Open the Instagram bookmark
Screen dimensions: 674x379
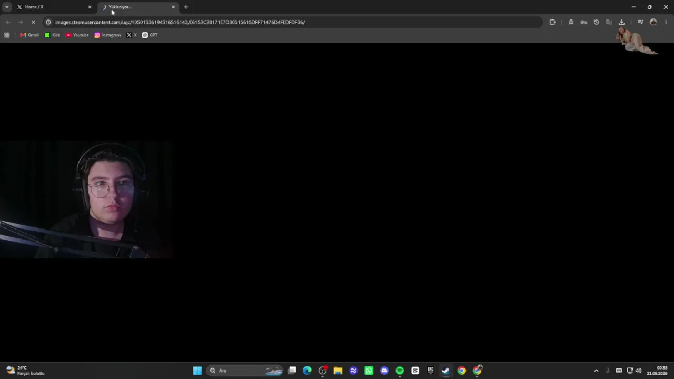tap(107, 35)
